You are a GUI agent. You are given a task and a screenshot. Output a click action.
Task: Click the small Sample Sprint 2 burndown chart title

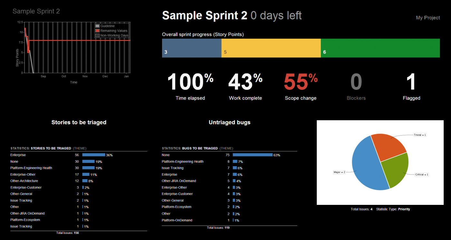tap(36, 11)
